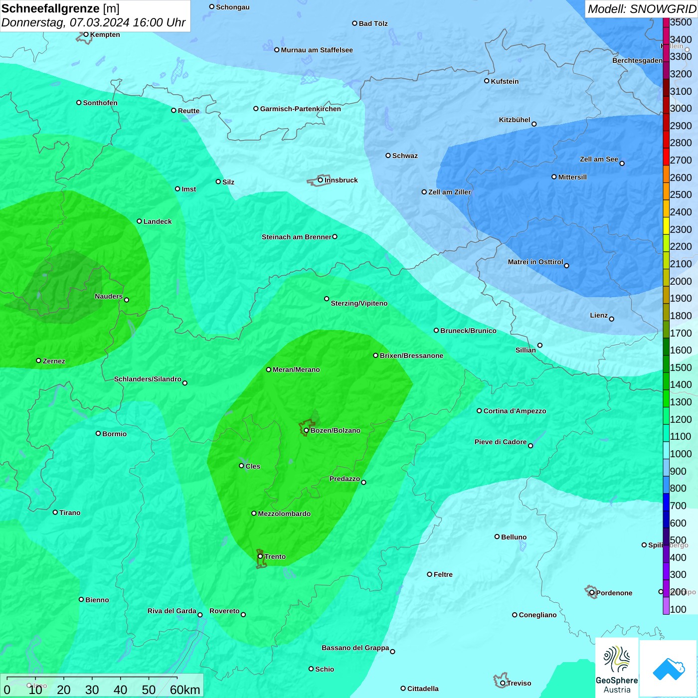698x698 pixels.
Task: Select the Landeck location dot
Action: coord(139,221)
